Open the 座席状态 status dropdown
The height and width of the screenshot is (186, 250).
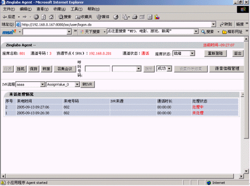pyautogui.click(x=192, y=53)
